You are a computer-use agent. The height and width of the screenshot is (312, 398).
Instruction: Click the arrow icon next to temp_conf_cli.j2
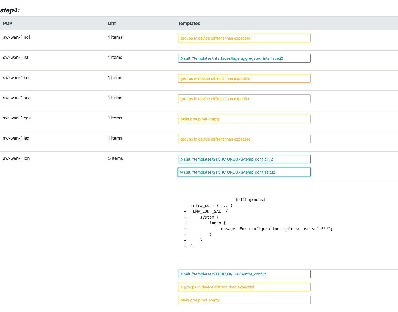pyautogui.click(x=182, y=159)
